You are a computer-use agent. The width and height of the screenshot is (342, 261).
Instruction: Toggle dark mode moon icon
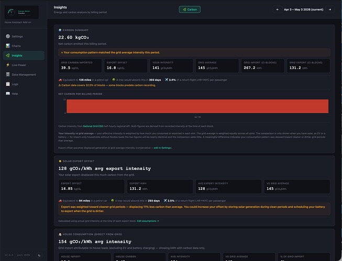tap(39, 255)
